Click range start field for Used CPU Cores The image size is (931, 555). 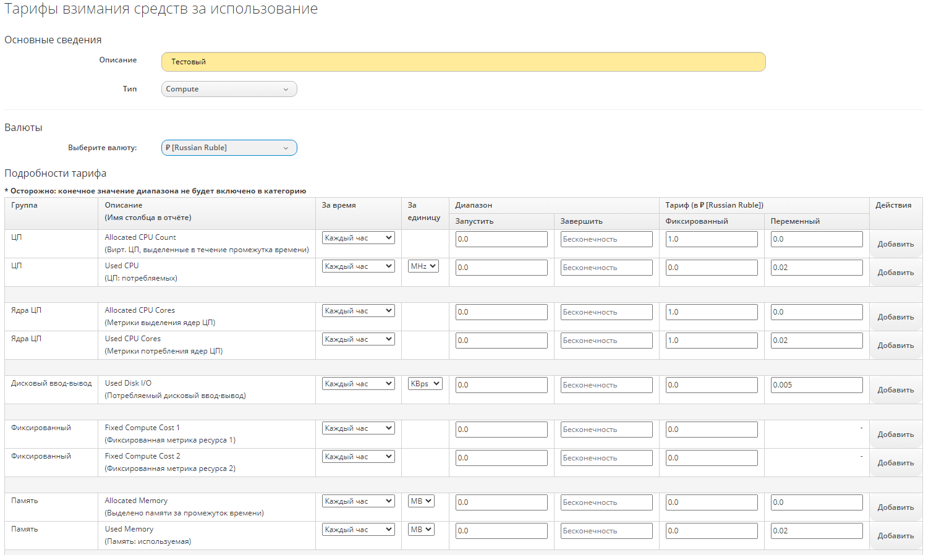tap(501, 341)
